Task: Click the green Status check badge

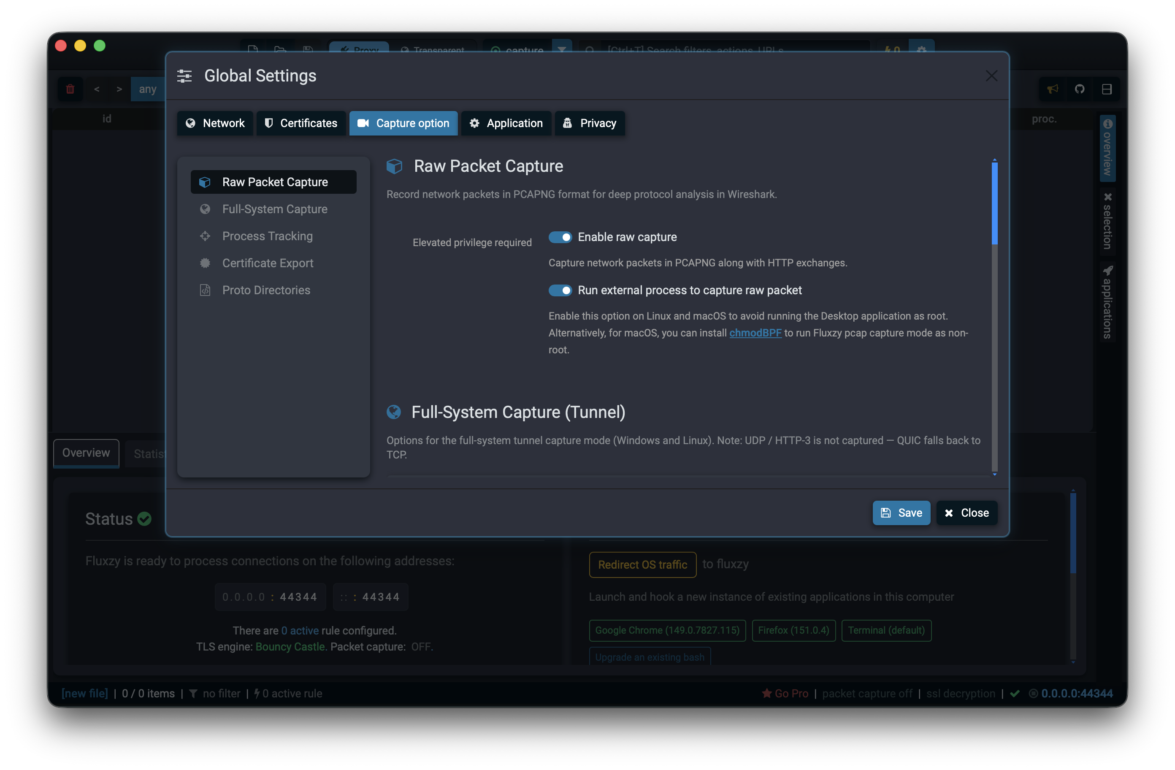Action: tap(144, 518)
